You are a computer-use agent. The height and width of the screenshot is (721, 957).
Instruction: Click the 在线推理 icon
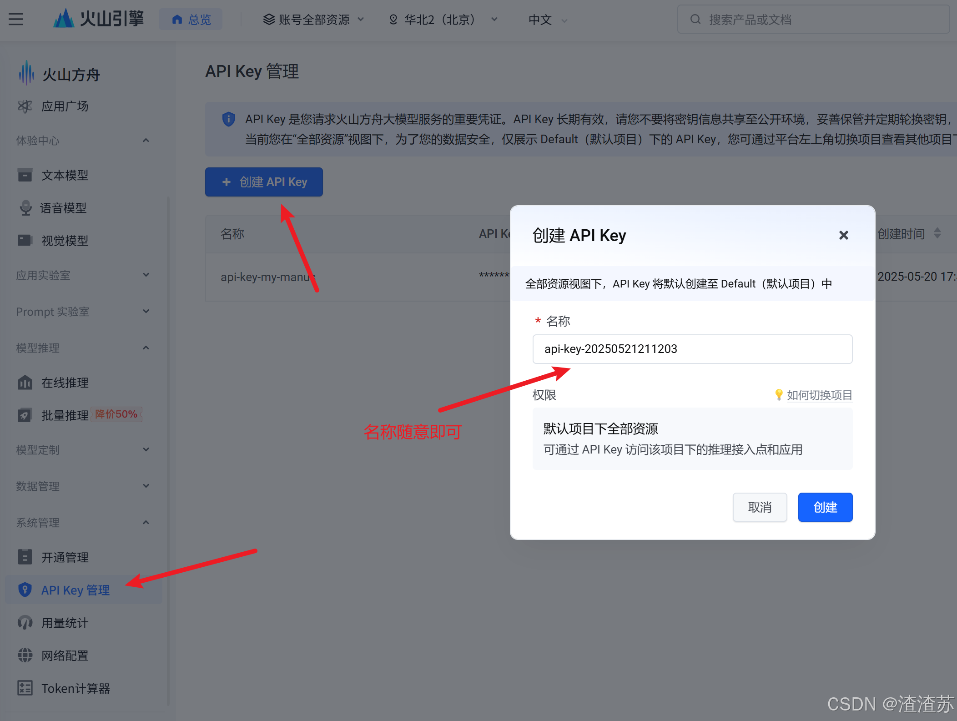point(25,383)
